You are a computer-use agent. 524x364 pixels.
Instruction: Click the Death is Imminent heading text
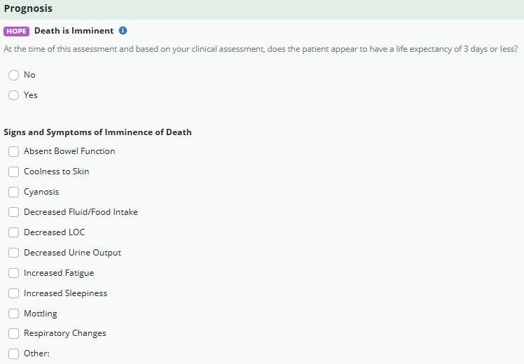click(74, 31)
